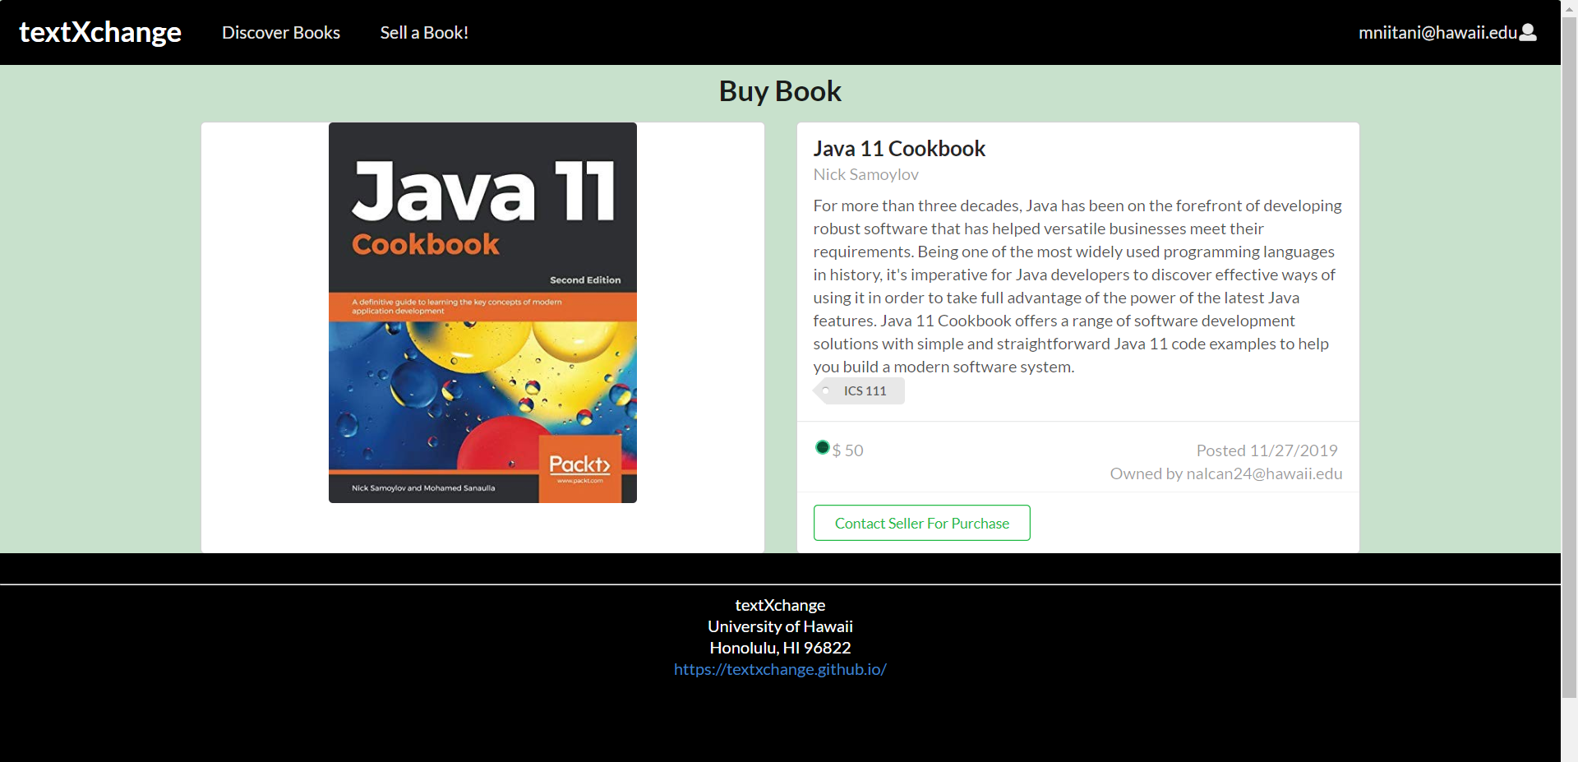Open the textxchange.github.io footer link

pyautogui.click(x=780, y=669)
